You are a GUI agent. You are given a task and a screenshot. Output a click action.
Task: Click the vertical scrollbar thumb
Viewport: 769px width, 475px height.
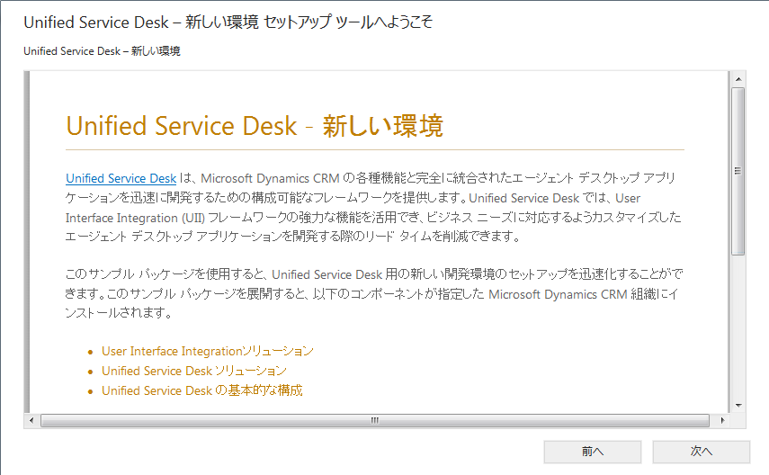(x=738, y=171)
